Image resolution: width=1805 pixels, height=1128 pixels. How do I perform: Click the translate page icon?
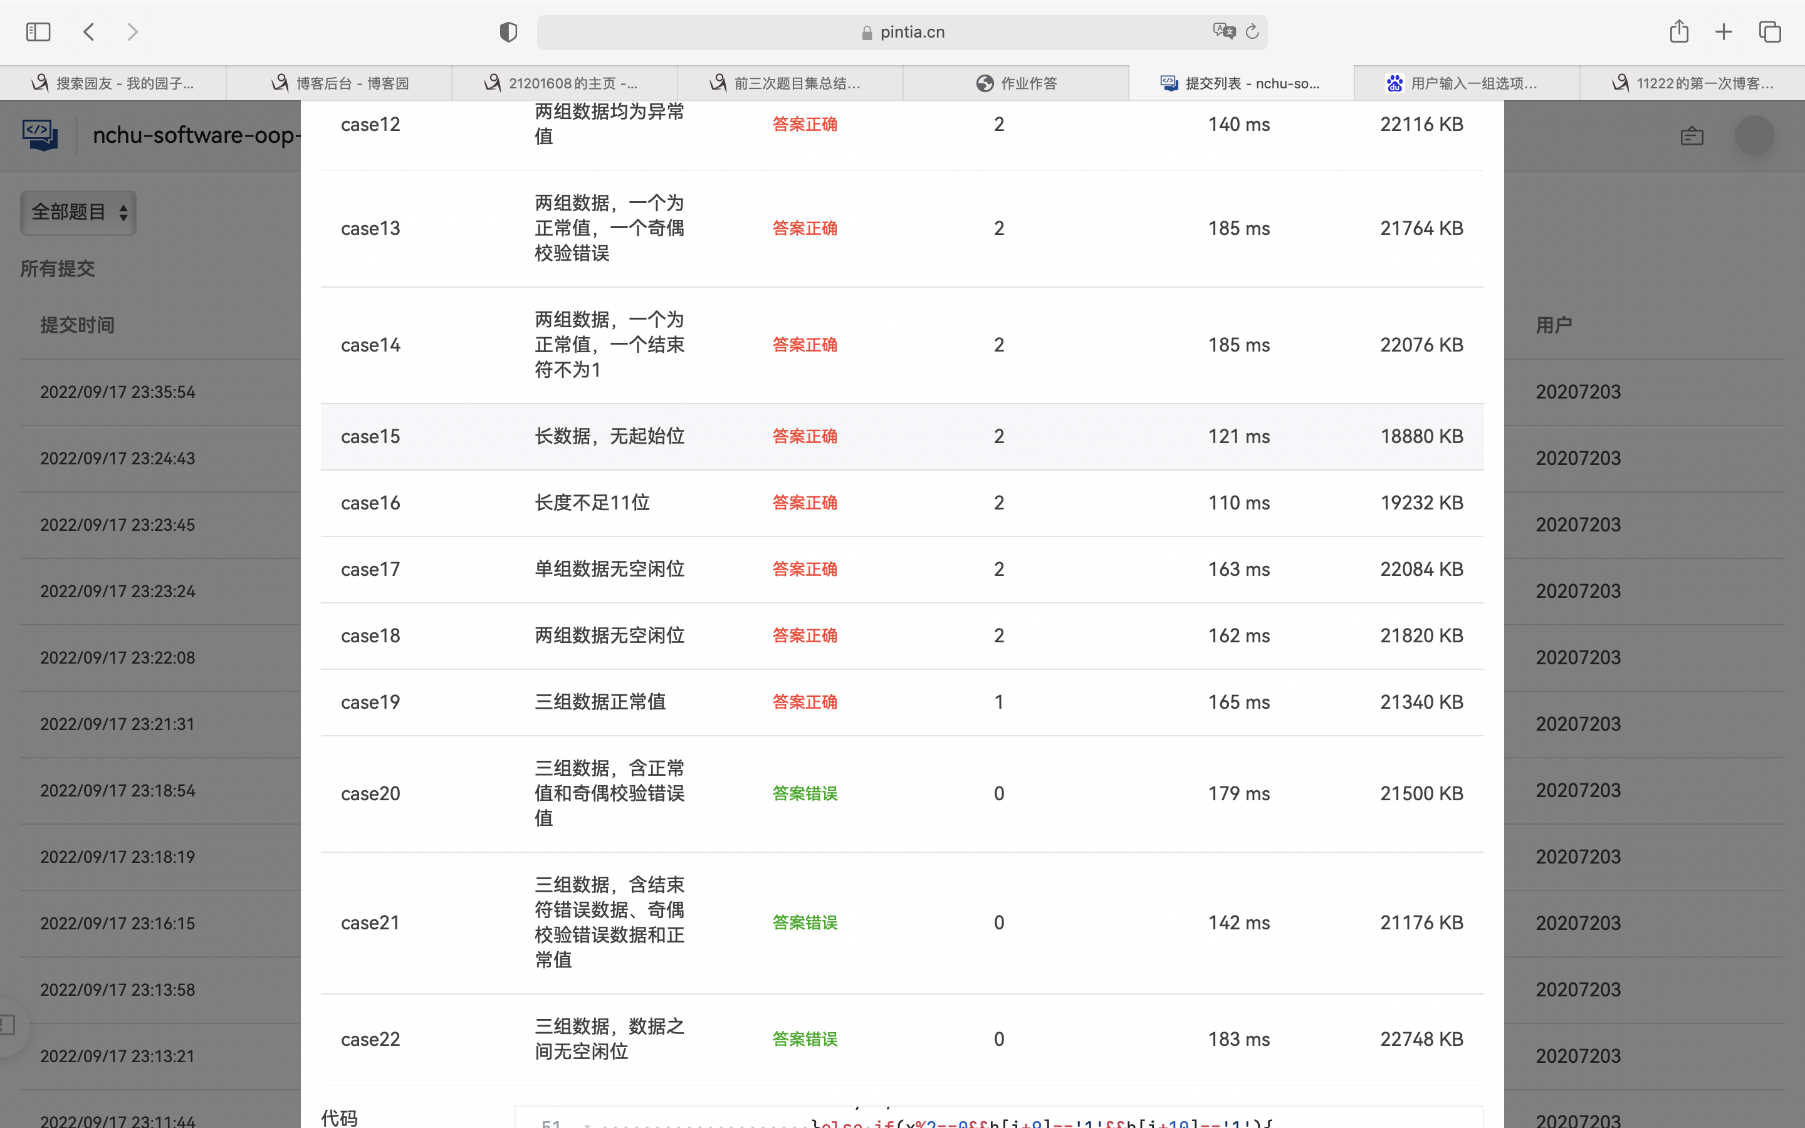[1223, 31]
